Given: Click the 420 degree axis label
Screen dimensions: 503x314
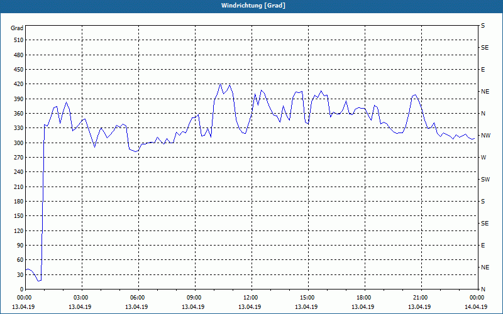Looking at the screenshot, I should (x=19, y=84).
